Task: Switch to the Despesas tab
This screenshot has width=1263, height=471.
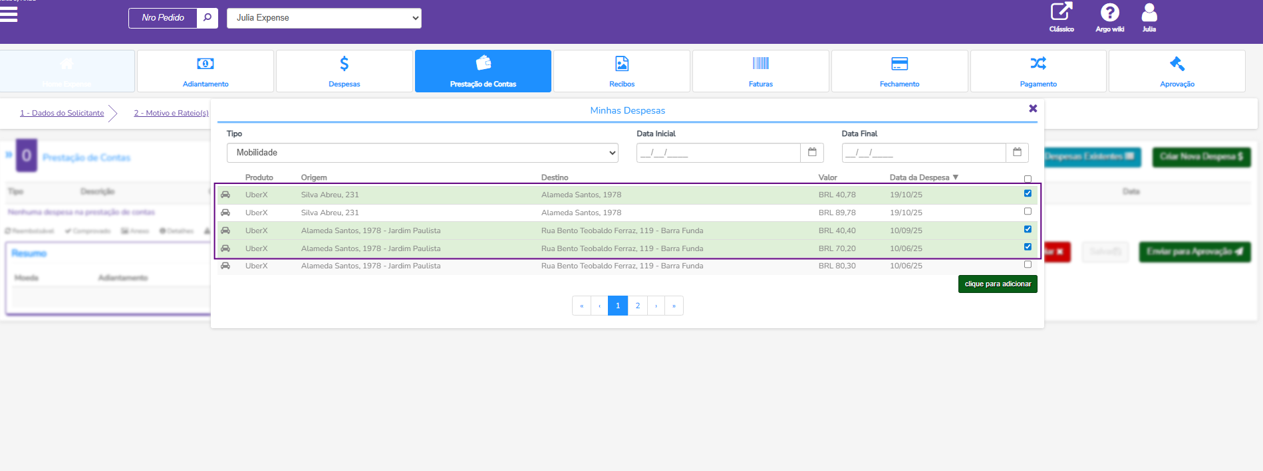Action: point(344,71)
